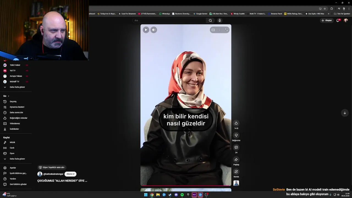Open the IMDb Ratings bookmark
352x198 pixels.
tap(293, 14)
